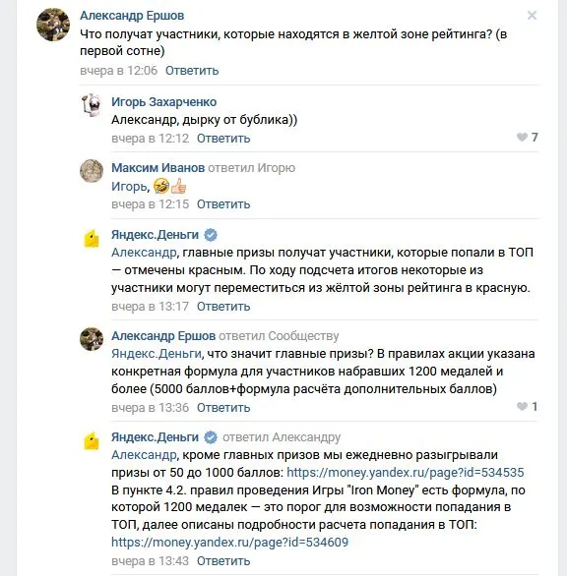Click Ответить under the 13:43 Яндекс.Деньги comment
Image resolution: width=567 pixels, height=576 pixels.
coord(223,561)
